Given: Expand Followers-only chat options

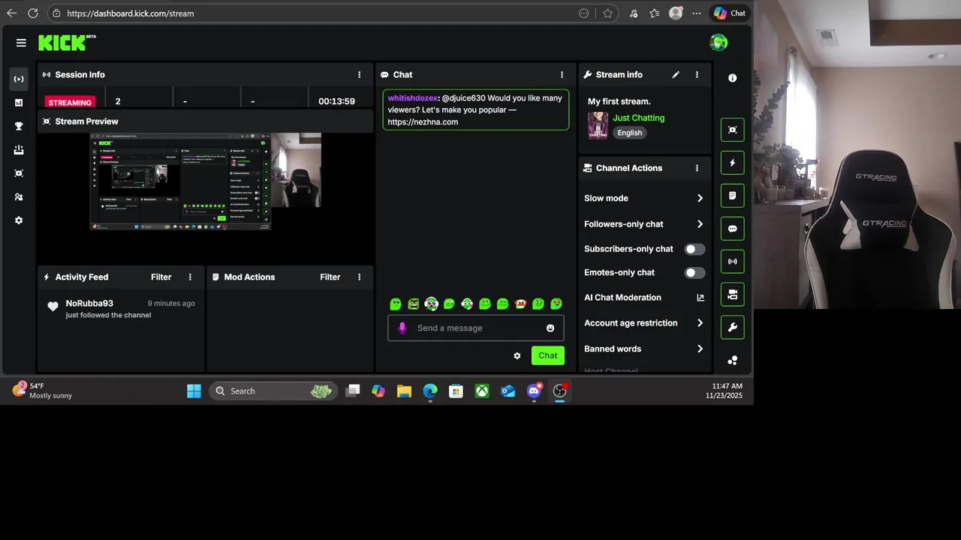Looking at the screenshot, I should click(x=644, y=224).
